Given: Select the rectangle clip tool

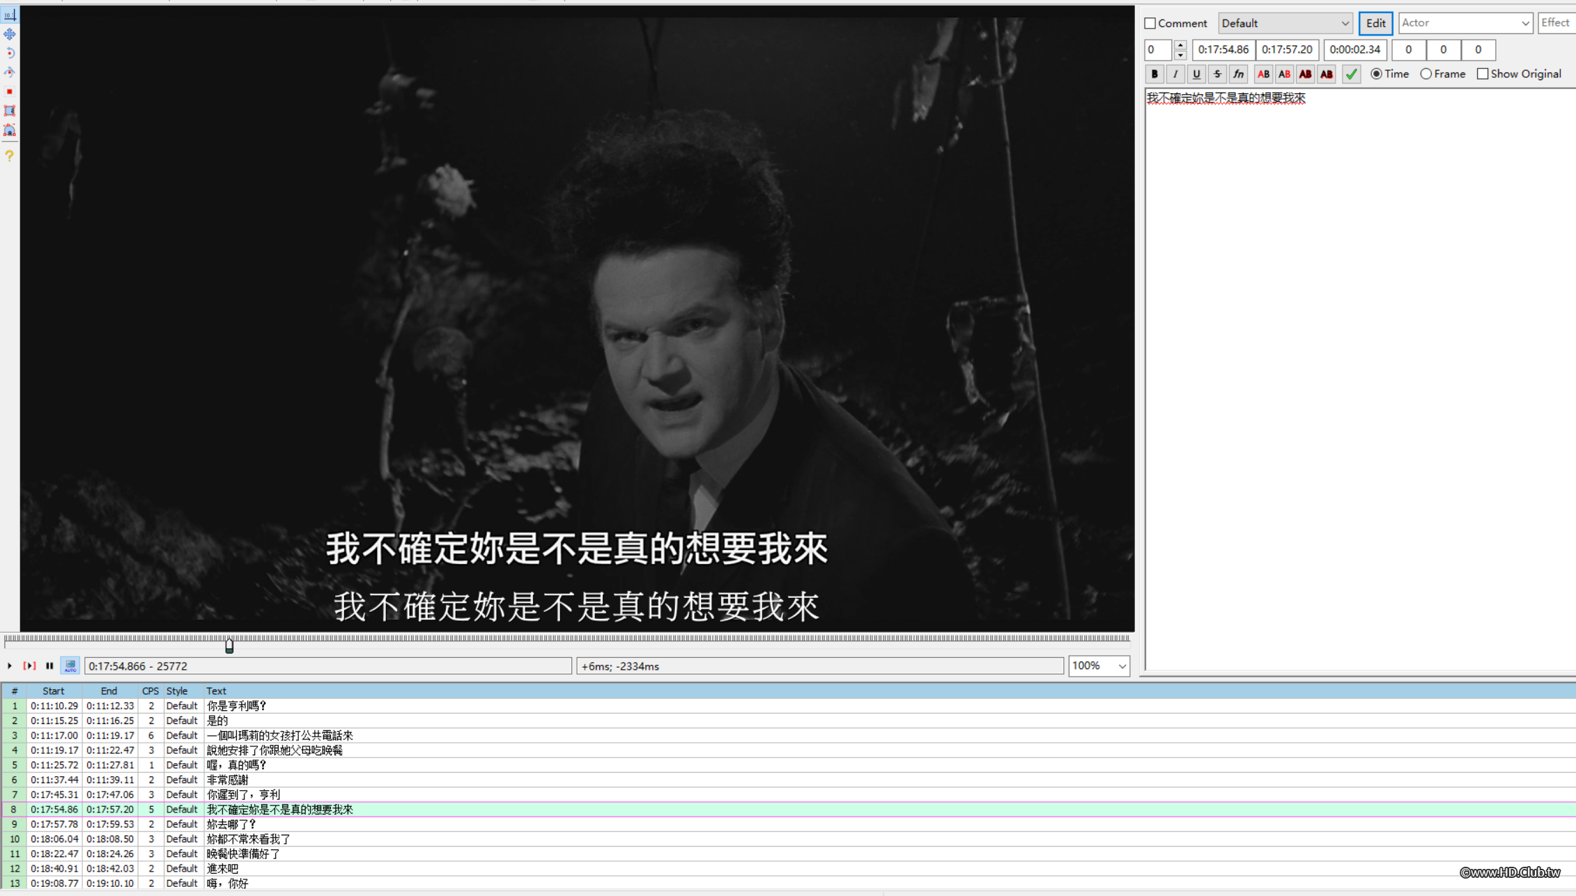Looking at the screenshot, I should point(10,111).
